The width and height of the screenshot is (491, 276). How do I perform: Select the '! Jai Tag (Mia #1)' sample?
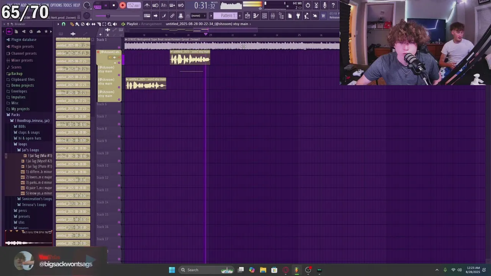(40, 156)
